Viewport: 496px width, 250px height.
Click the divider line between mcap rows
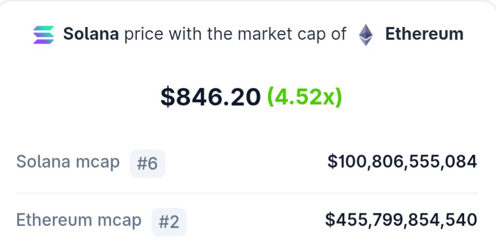pos(247,193)
